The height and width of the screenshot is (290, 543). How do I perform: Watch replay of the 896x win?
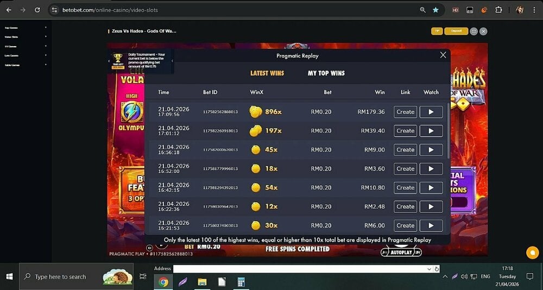(x=431, y=112)
